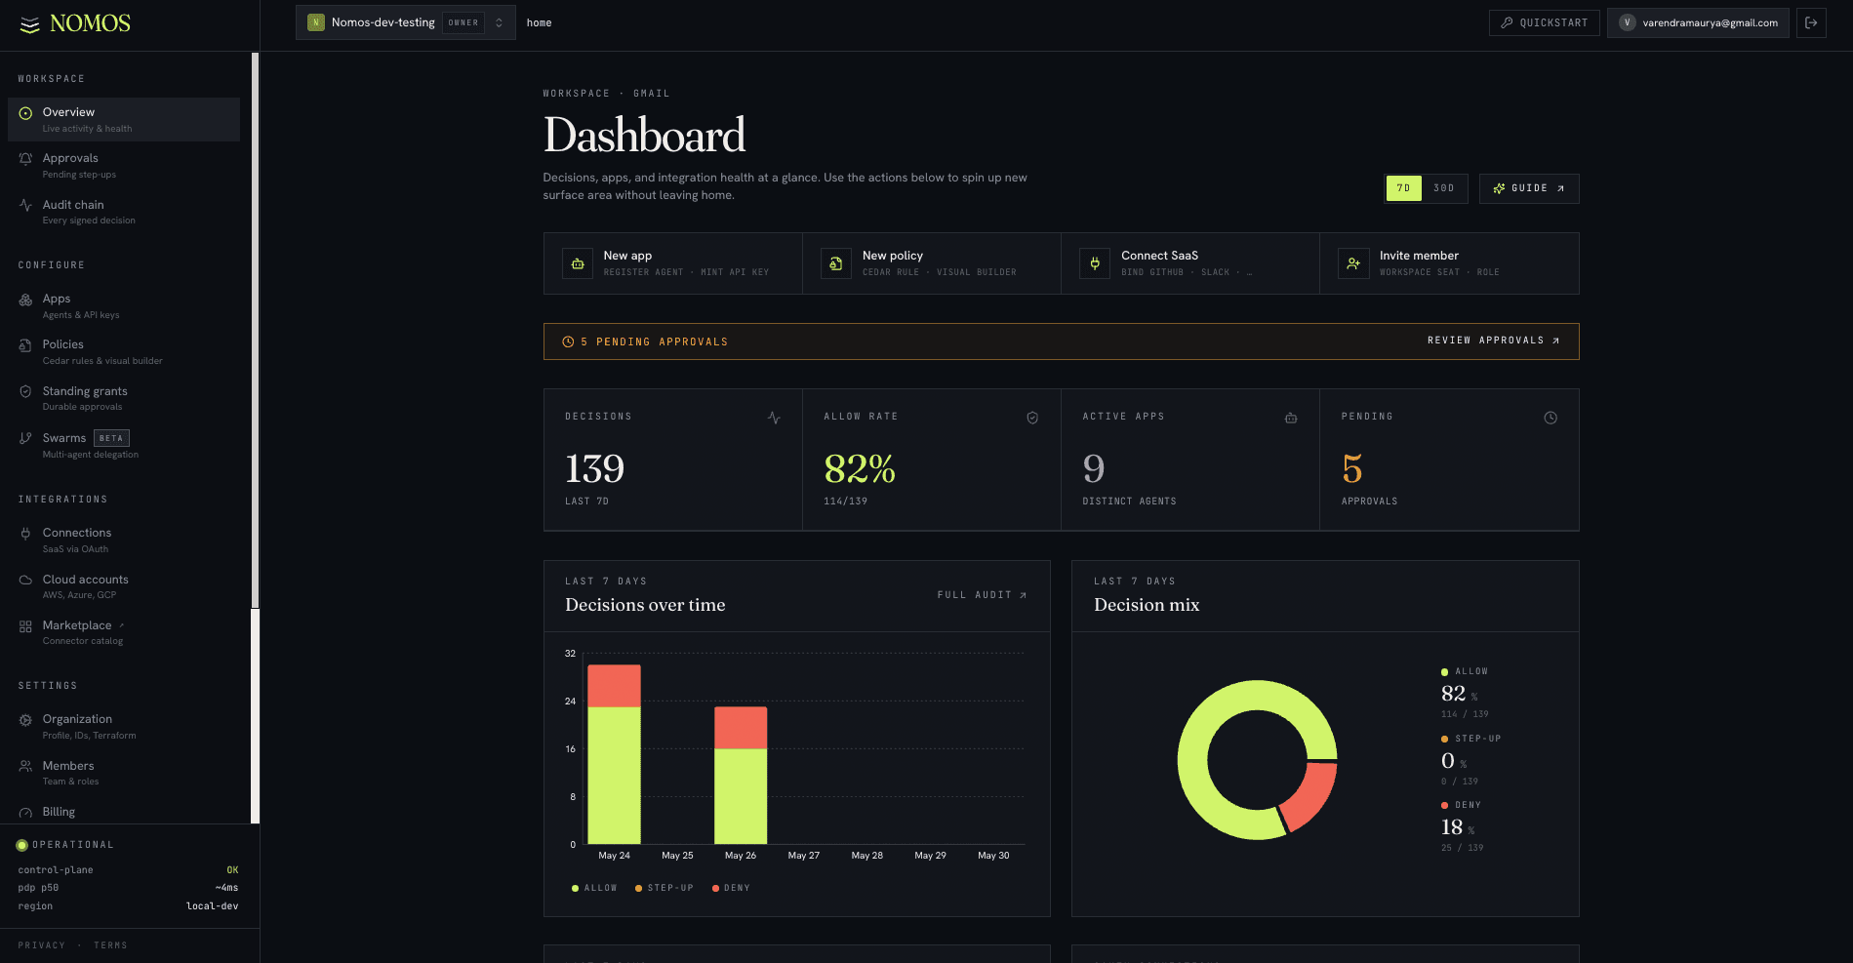This screenshot has height=963, width=1853.
Task: Click the red deny donut segment
Action: (x=1309, y=796)
